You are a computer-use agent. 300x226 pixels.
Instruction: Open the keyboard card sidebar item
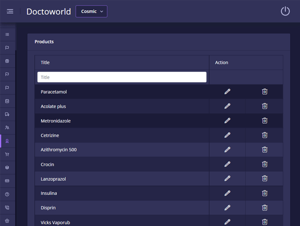pyautogui.click(x=7, y=181)
